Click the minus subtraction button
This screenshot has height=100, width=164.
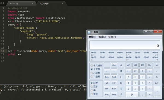point(150,89)
